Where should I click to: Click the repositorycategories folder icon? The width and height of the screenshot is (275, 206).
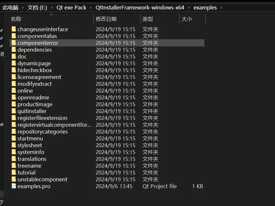[14, 132]
